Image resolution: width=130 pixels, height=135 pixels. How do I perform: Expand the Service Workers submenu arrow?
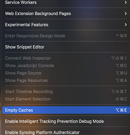click(x=126, y=3)
